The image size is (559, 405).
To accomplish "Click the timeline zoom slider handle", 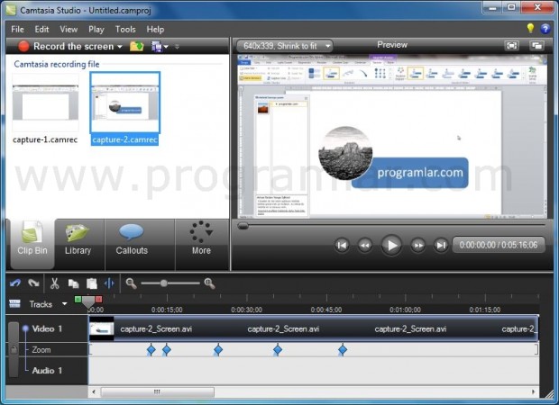I will [x=163, y=283].
